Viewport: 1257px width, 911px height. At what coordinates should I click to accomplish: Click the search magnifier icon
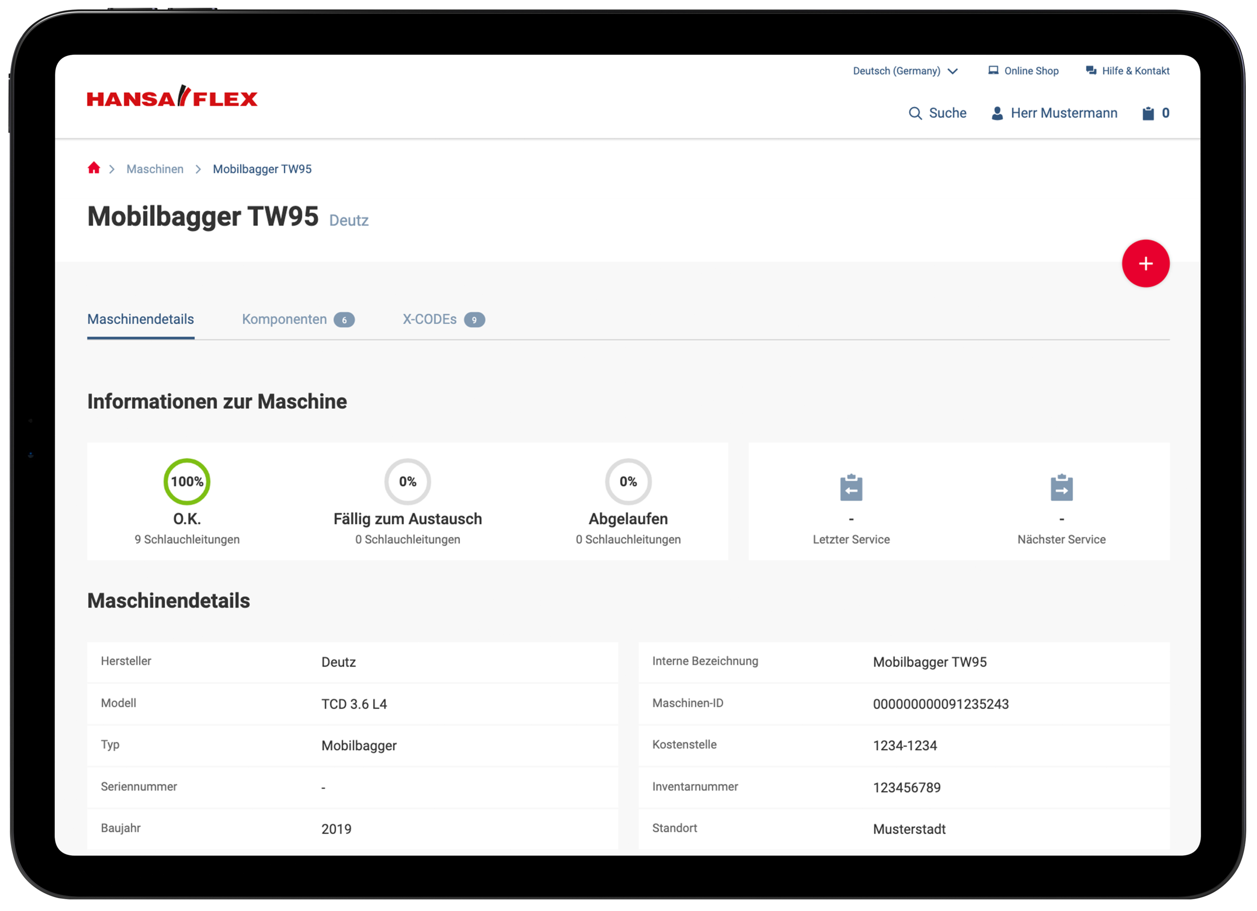pos(915,113)
